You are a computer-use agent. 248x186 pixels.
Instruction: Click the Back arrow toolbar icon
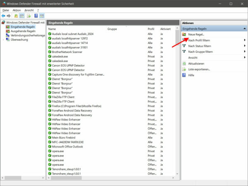tap(3, 16)
